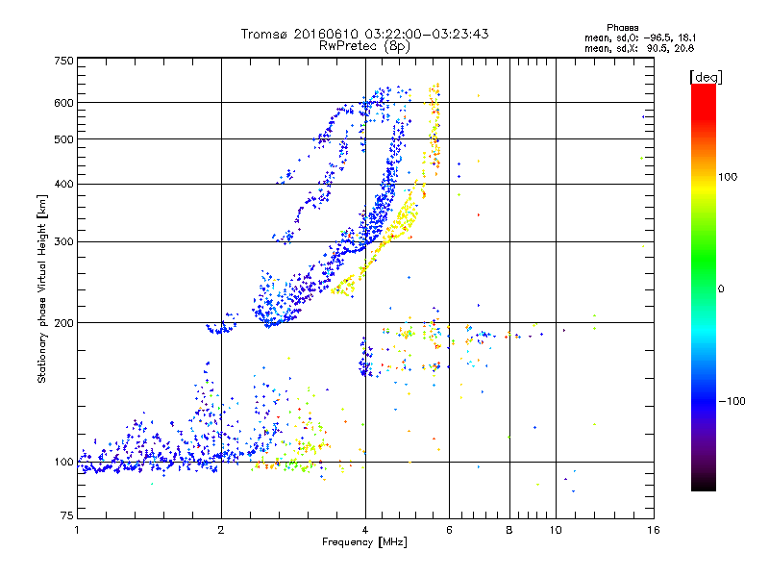Click the colorbar tick label "0"
The height and width of the screenshot is (577, 769).
click(x=721, y=289)
